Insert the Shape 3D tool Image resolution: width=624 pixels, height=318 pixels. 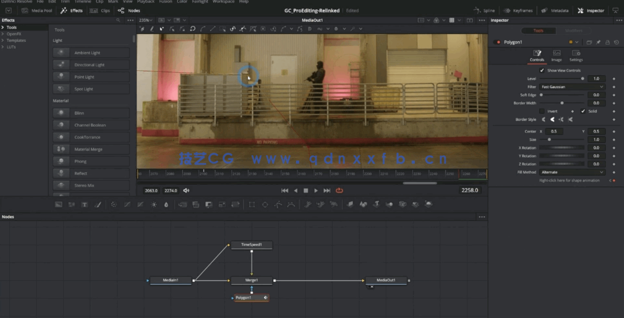(363, 204)
